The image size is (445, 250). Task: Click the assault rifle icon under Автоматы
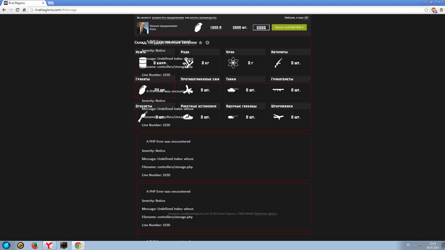[278, 63]
